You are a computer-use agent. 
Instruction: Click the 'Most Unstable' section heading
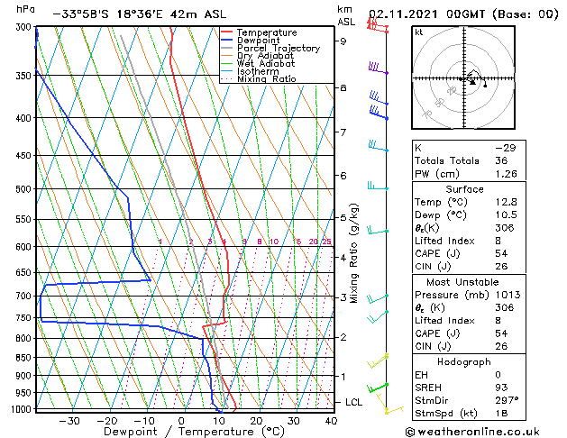462,282
